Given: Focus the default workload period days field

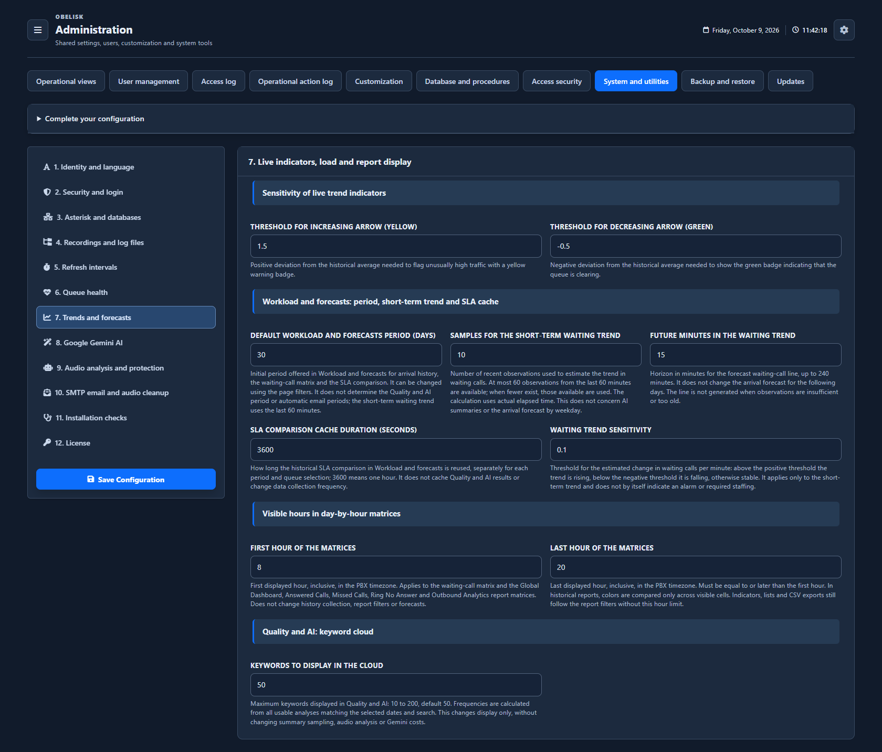Looking at the screenshot, I should pyautogui.click(x=346, y=355).
